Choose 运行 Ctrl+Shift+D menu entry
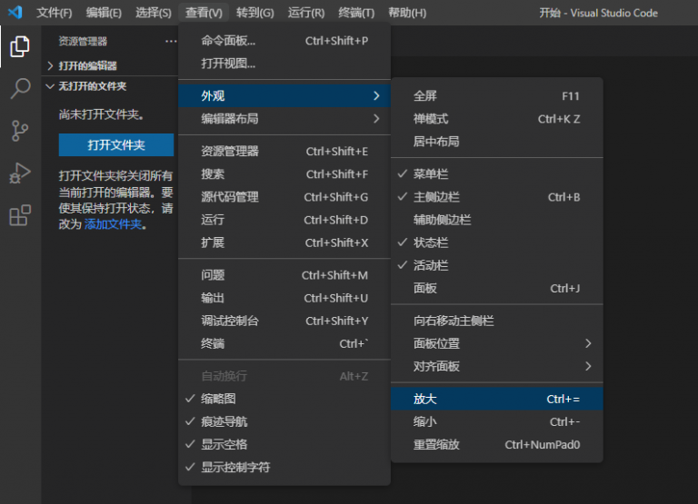The height and width of the screenshot is (504, 698). (284, 220)
